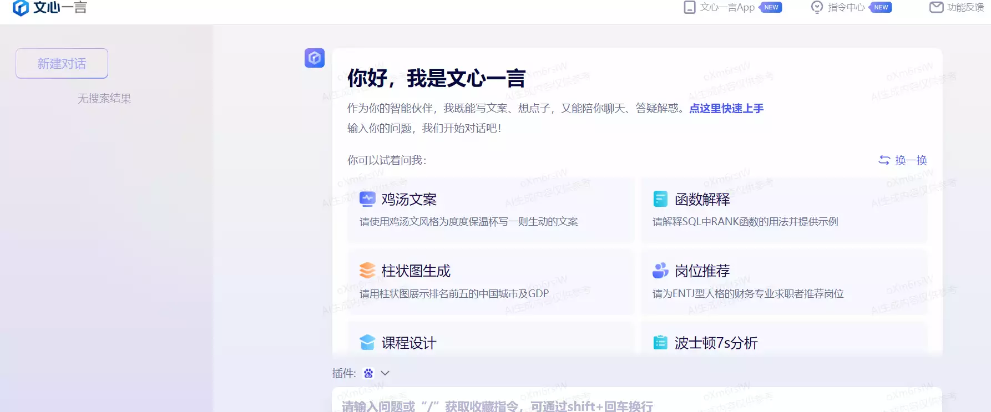
Task: Click the NEW badge beside 指令中心
Action: pos(881,7)
